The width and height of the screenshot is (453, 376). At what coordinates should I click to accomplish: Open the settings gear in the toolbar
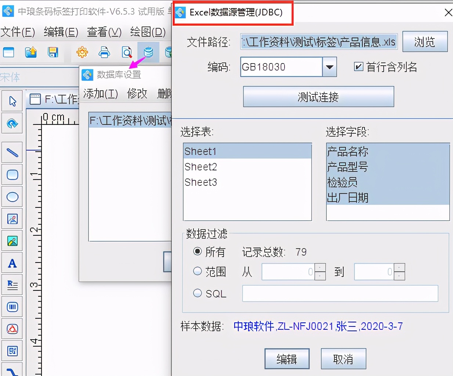click(82, 52)
